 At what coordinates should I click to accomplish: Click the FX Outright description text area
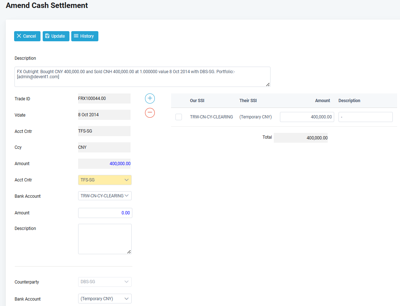pyautogui.click(x=142, y=77)
